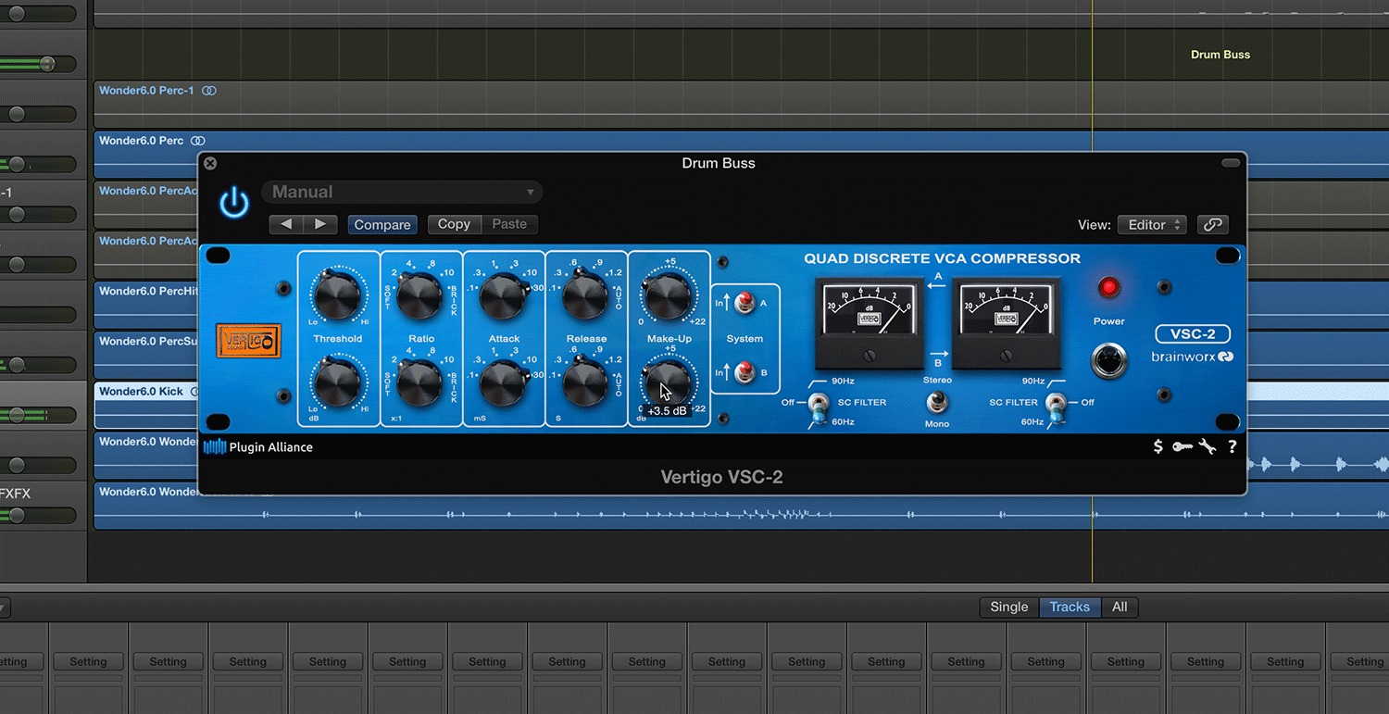This screenshot has width=1389, height=714.
Task: Open help with the question mark icon
Action: coord(1232,446)
